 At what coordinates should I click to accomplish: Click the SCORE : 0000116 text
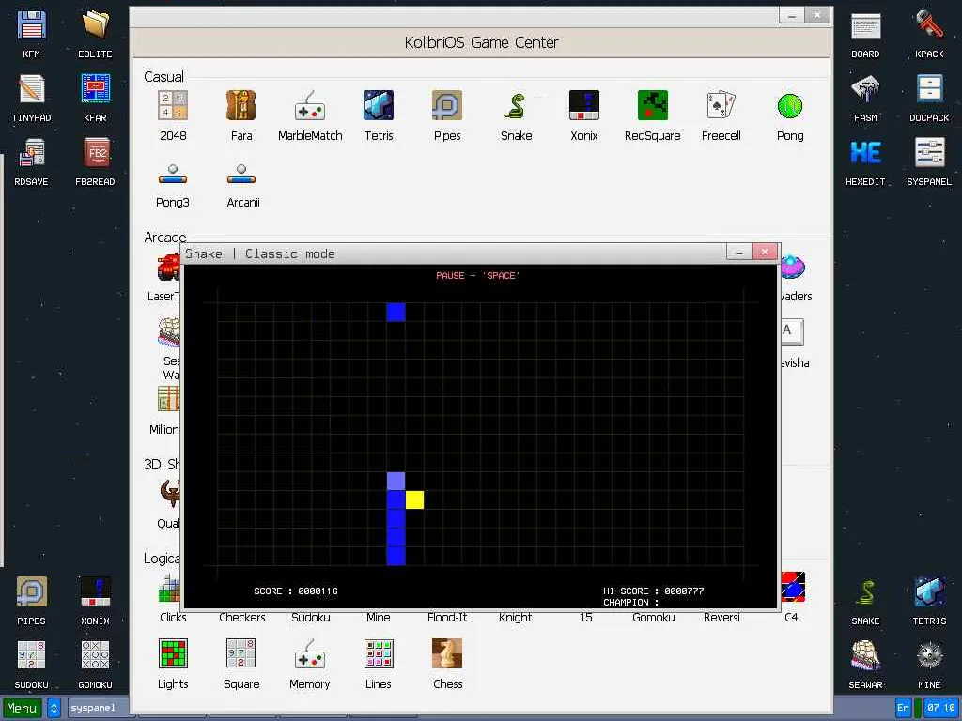click(x=296, y=591)
